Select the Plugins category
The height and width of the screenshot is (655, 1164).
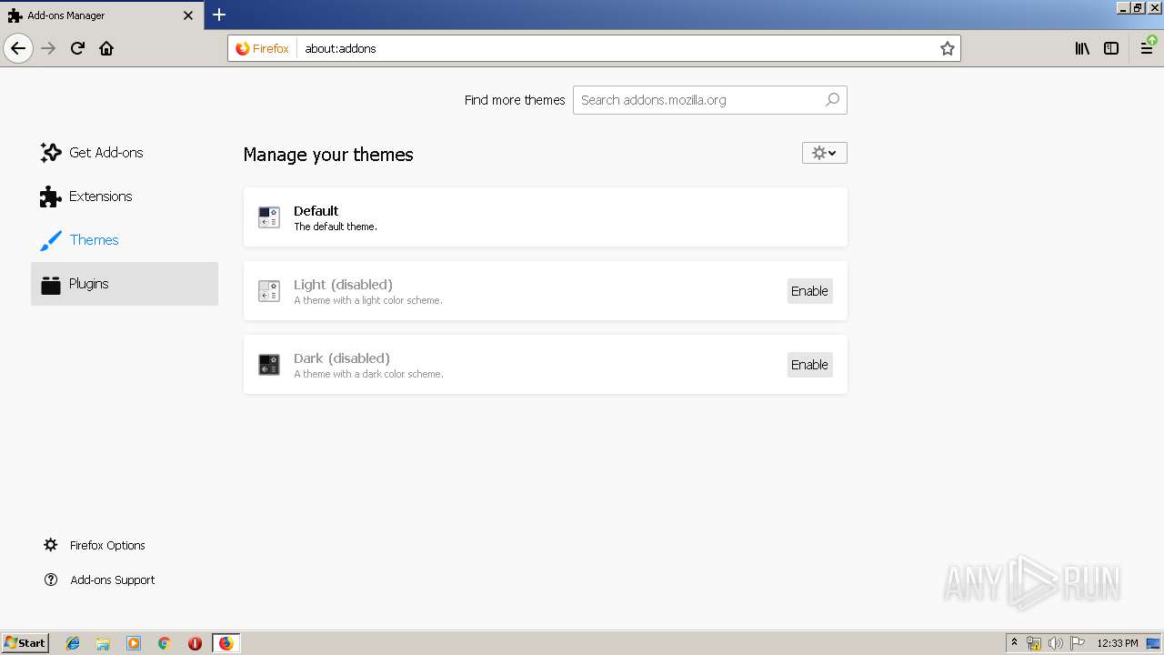click(x=88, y=284)
